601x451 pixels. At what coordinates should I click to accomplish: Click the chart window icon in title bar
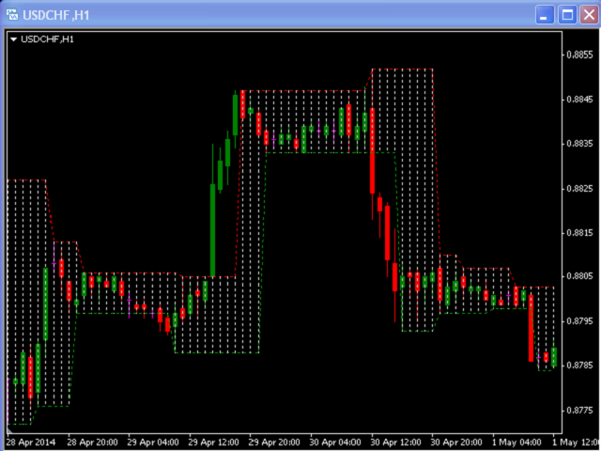tap(12, 15)
